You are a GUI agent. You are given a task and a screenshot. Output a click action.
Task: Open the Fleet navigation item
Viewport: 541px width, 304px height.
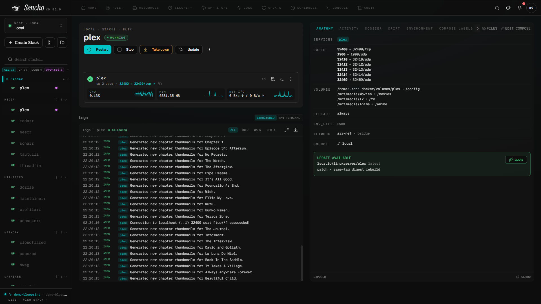[115, 8]
